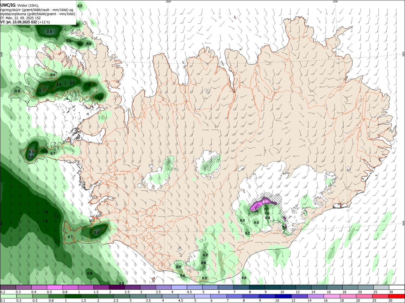
Task: Click pale green bottom-row swatch between 0.1 and 0.3
Action: point(9,296)
